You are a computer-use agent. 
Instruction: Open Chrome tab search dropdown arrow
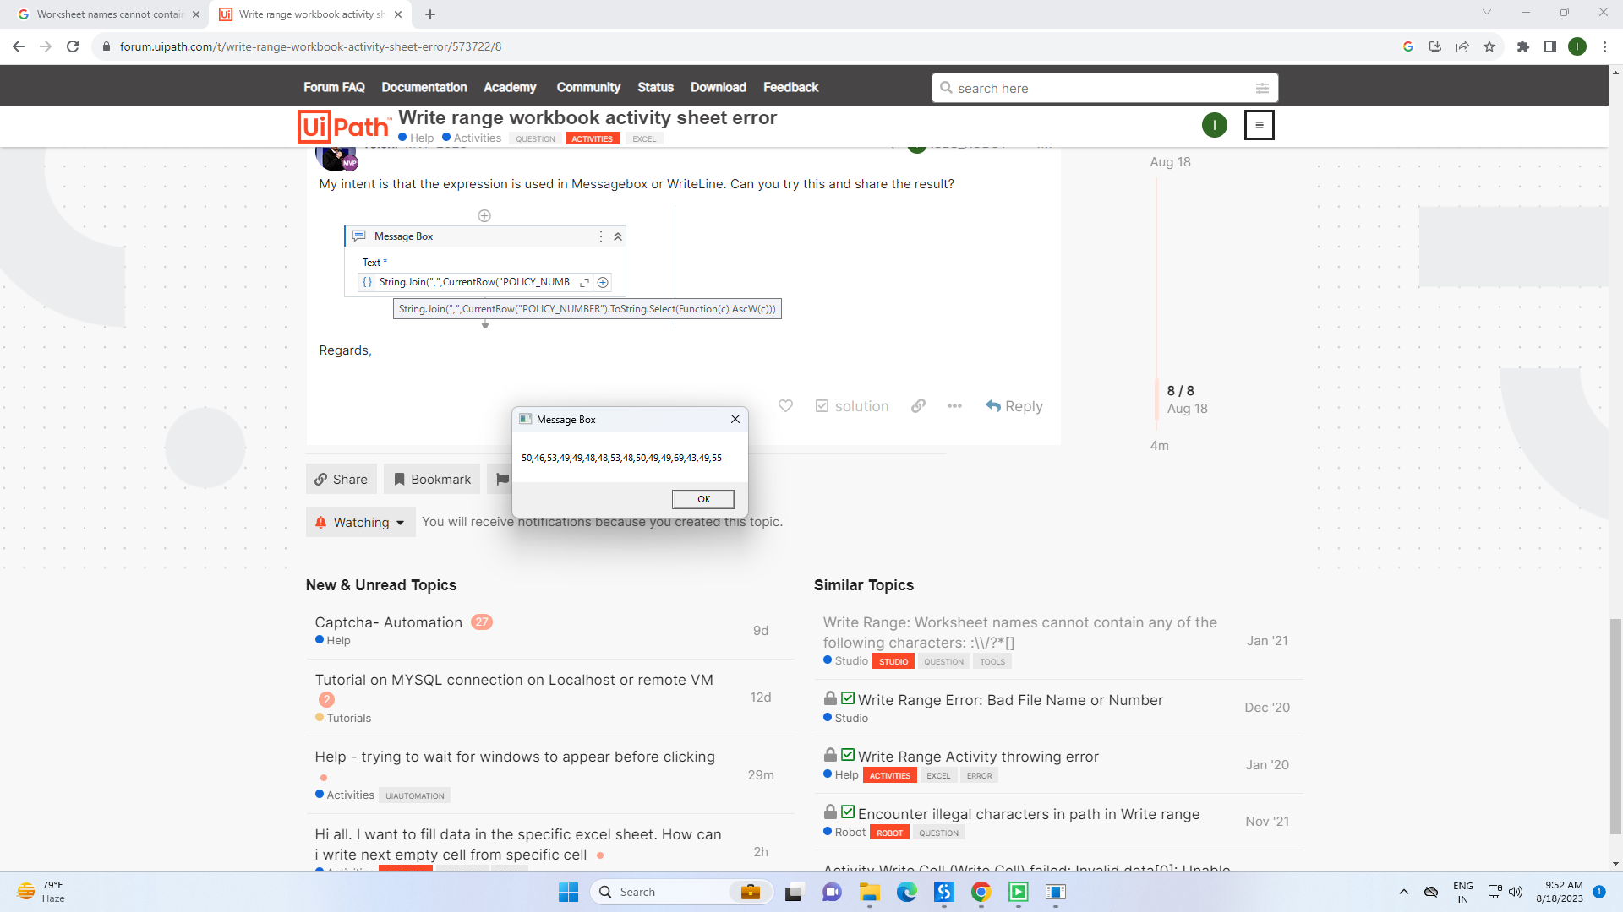[1487, 13]
